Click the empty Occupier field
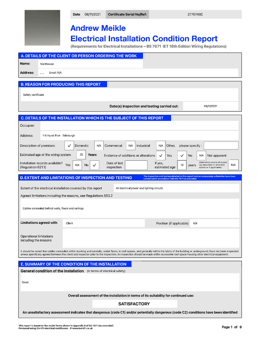This screenshot has width=260, height=337. (x=139, y=125)
